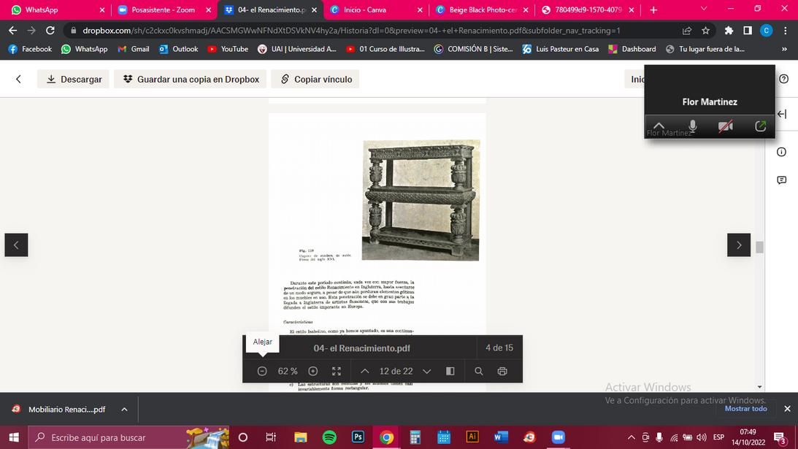This screenshot has height=449, width=798.
Task: Search inside the PDF with magnifier icon
Action: point(479,371)
